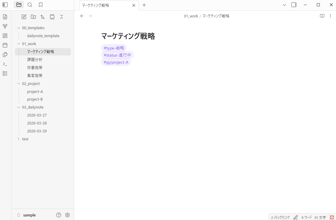Toggle reading view with the book icon
This screenshot has width=336, height=220.
point(322,16)
